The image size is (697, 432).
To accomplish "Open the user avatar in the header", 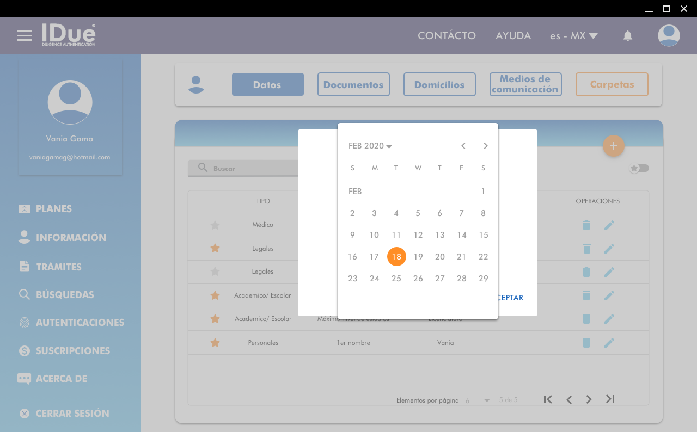I will (669, 36).
